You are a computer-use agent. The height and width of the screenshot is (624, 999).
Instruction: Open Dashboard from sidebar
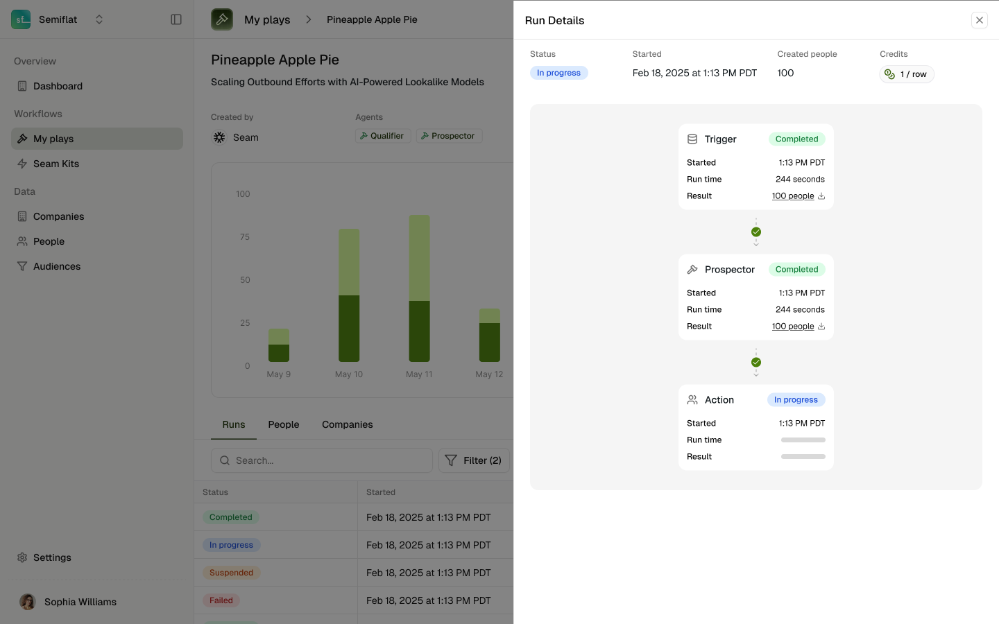click(58, 86)
